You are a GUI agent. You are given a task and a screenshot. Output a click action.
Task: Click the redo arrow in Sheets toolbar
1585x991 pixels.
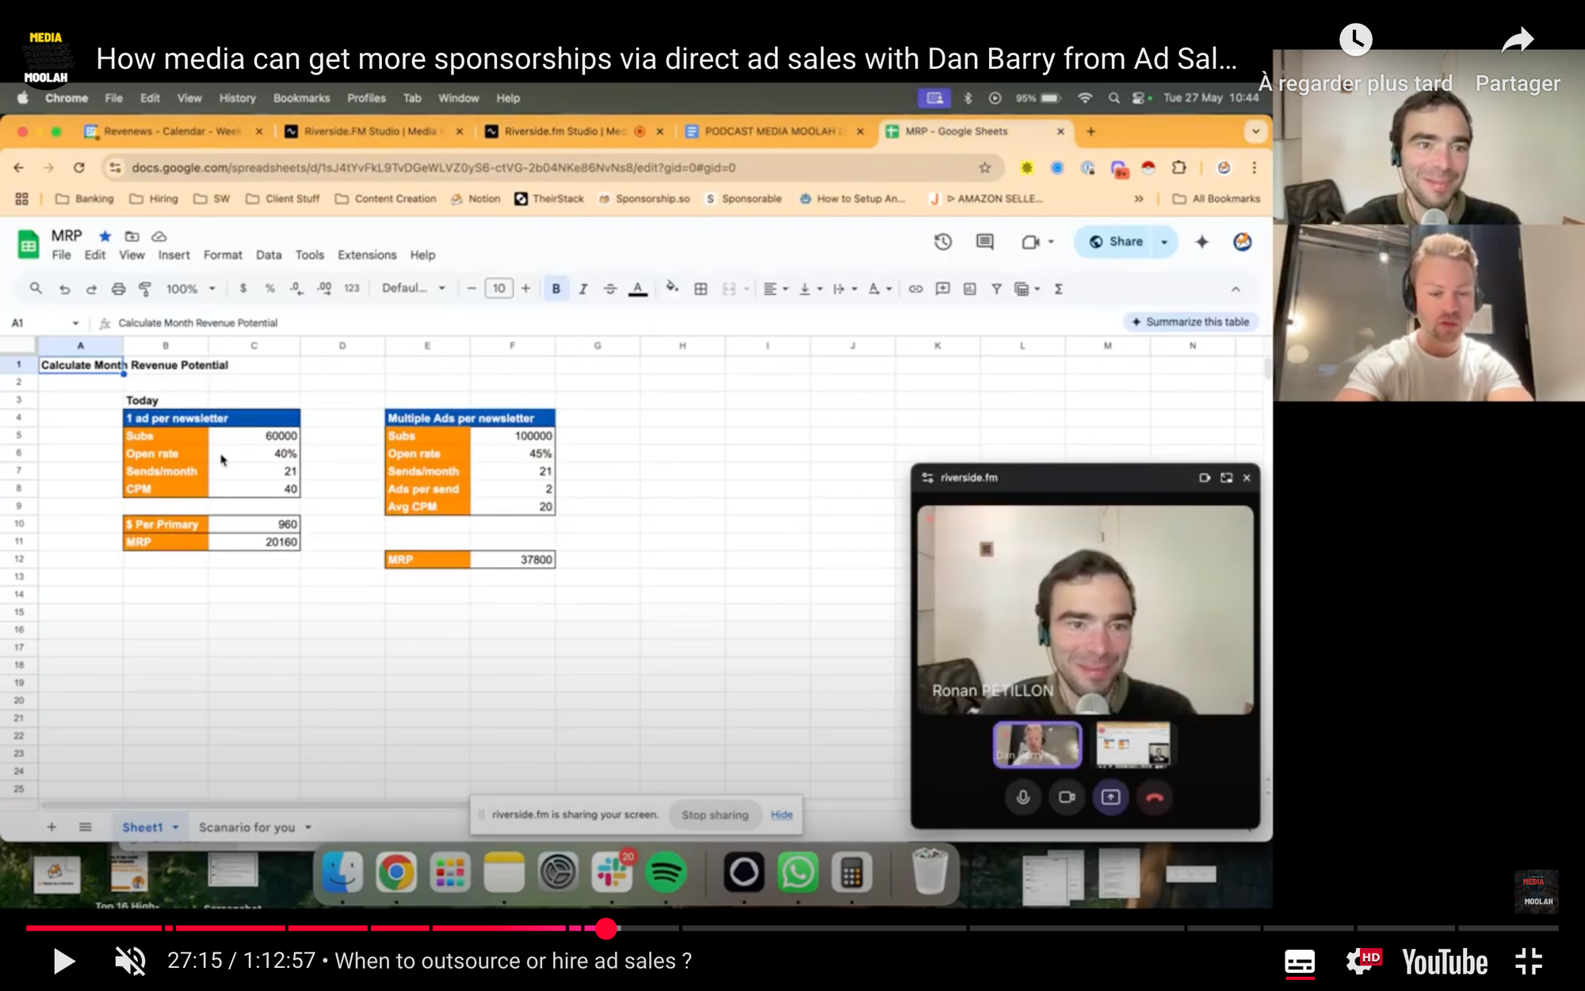point(91,289)
